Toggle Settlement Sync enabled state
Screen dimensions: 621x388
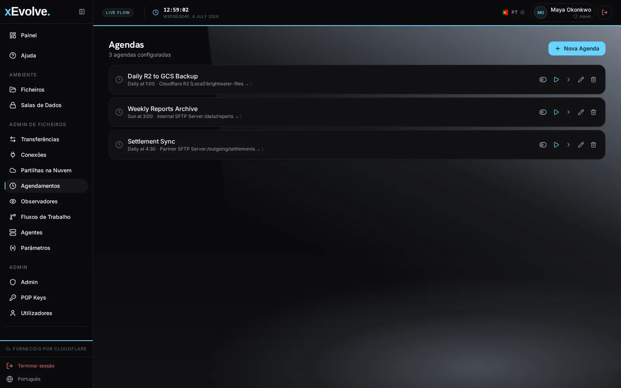pyautogui.click(x=543, y=145)
